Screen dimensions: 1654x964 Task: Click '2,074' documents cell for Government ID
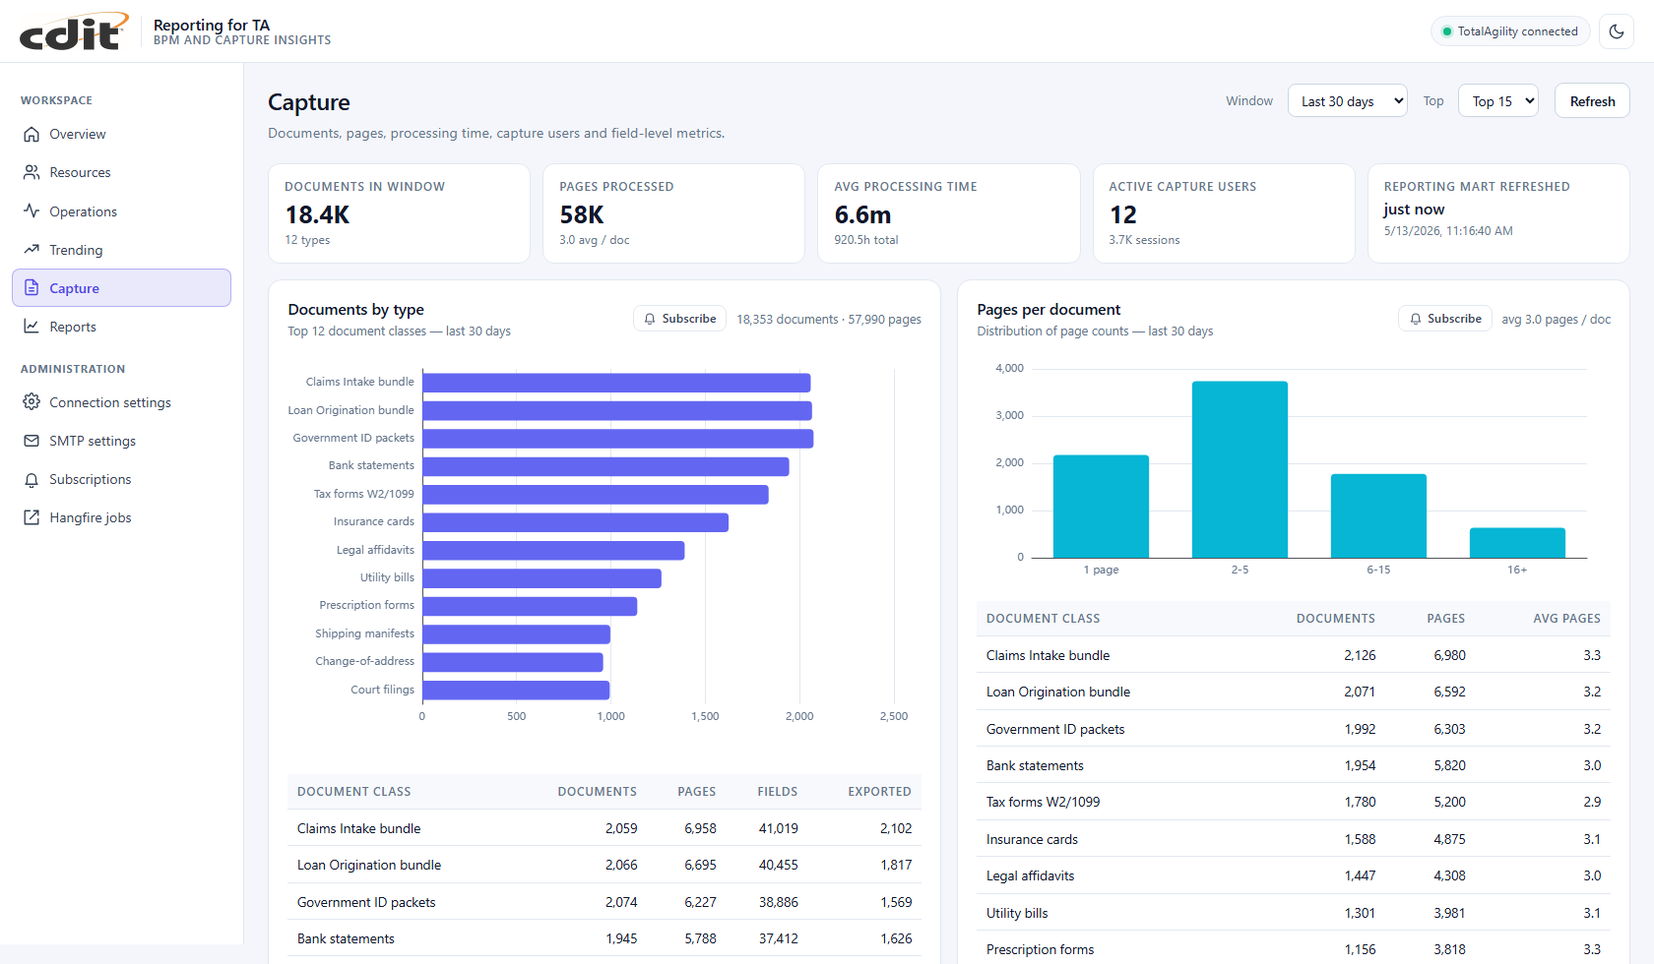(621, 902)
